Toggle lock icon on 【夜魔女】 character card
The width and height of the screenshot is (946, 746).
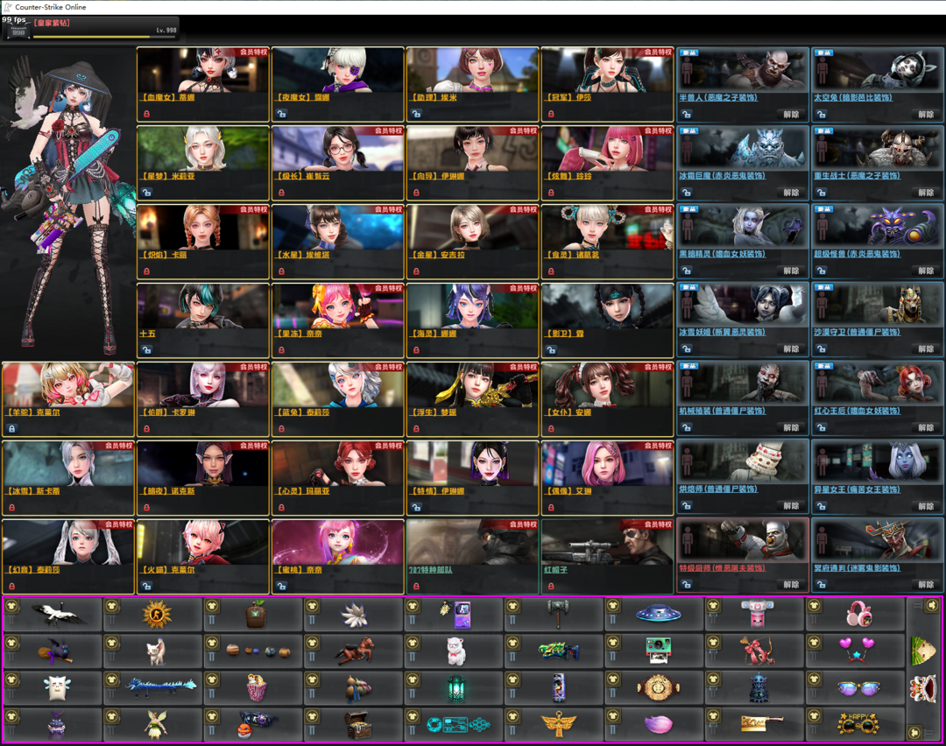pos(282,114)
